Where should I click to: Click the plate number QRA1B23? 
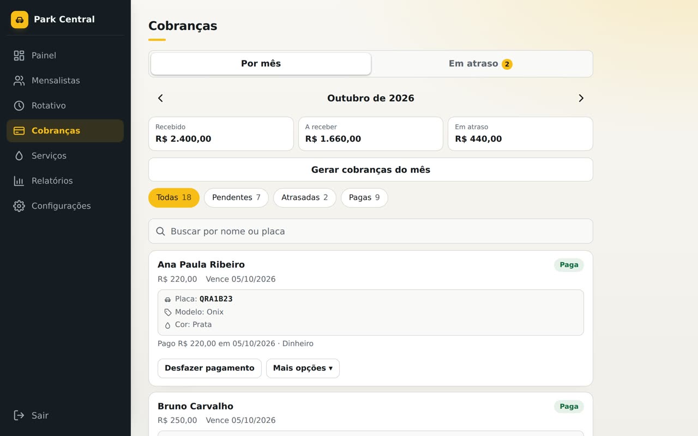click(x=216, y=299)
